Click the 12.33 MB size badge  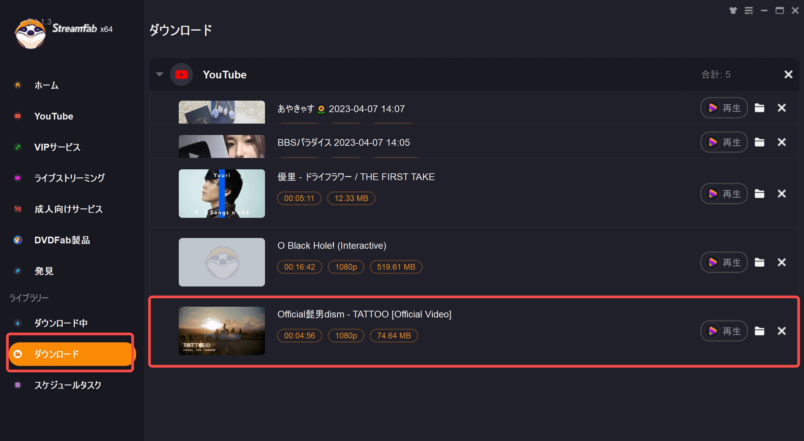click(x=351, y=198)
